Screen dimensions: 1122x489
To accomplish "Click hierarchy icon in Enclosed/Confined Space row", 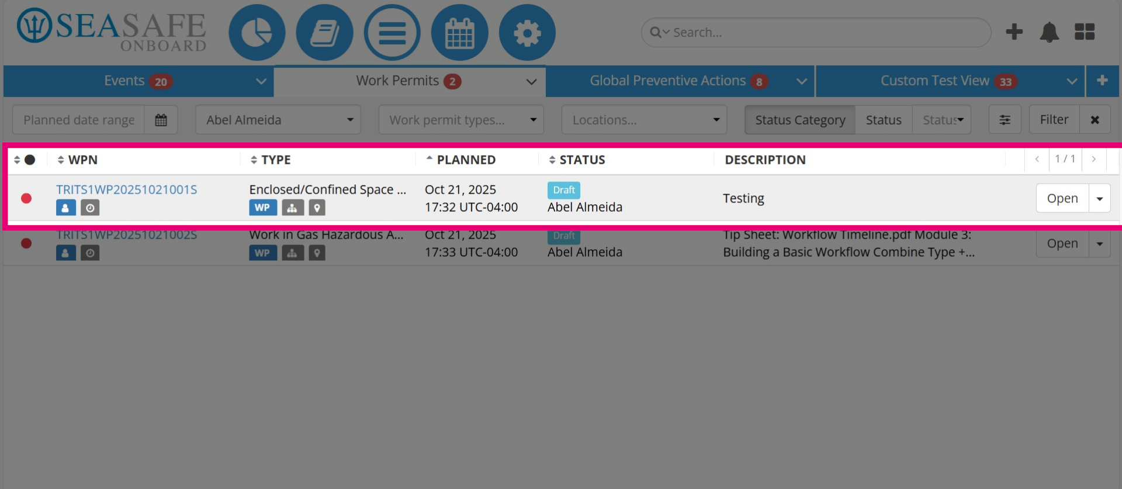I will [x=293, y=208].
